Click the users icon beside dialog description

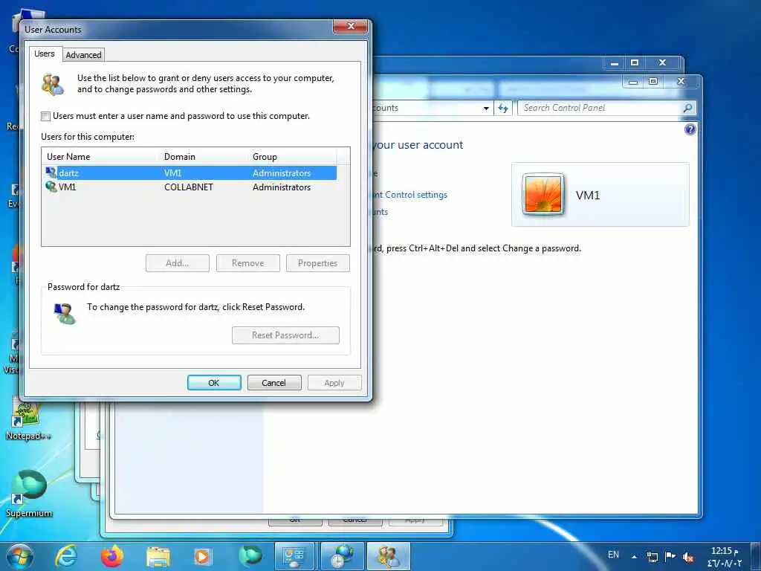[x=53, y=84]
